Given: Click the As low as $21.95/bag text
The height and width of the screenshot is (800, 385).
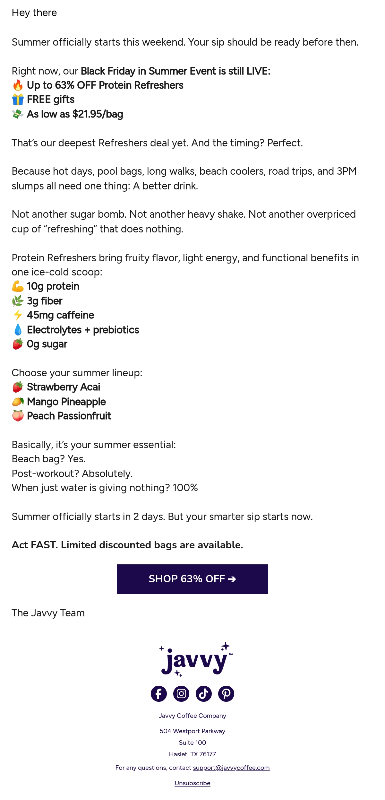Looking at the screenshot, I should click(75, 114).
